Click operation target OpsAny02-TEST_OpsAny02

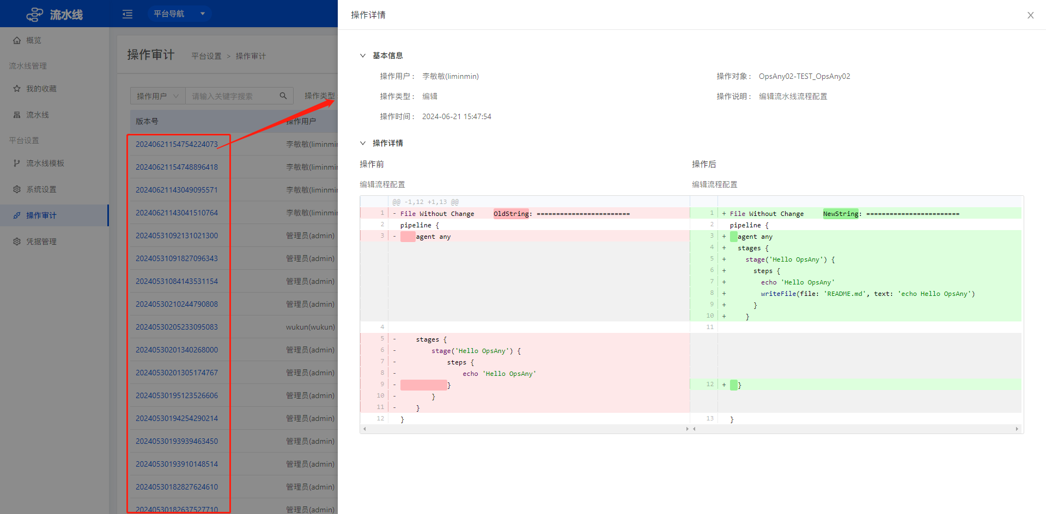pos(804,76)
